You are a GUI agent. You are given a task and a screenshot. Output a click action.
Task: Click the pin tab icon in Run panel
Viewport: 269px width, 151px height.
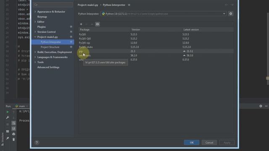[x=8, y=138]
